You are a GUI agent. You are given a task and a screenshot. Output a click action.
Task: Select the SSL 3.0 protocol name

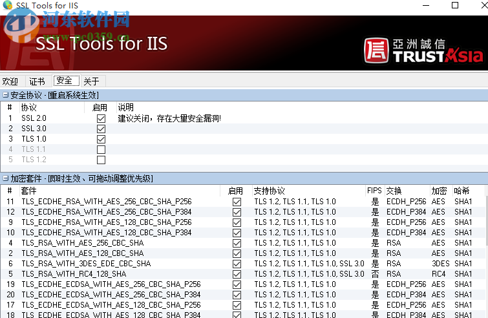click(34, 129)
